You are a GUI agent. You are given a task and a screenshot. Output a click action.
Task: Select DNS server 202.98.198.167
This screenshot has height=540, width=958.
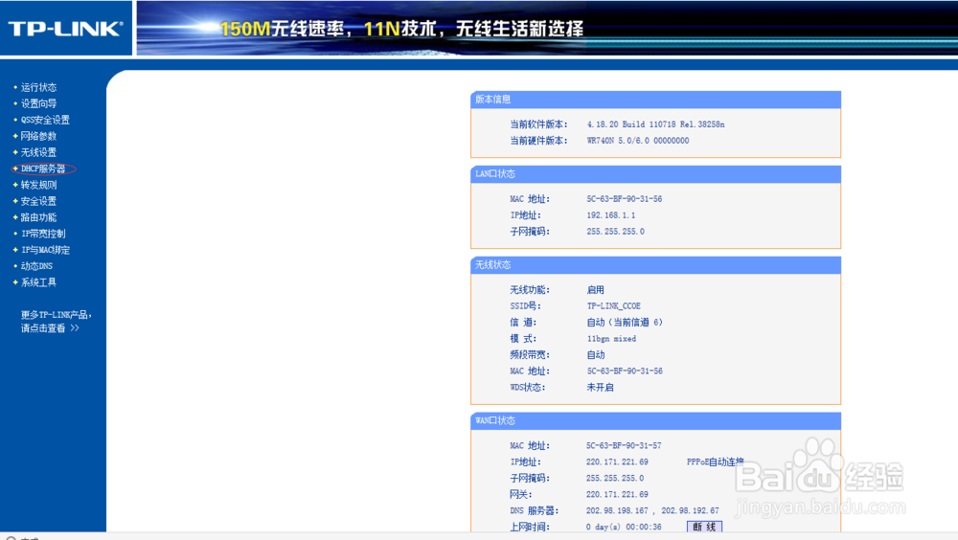tap(617, 510)
